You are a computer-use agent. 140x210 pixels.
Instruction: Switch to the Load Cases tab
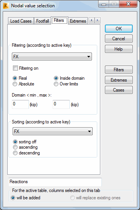[x=21, y=21]
